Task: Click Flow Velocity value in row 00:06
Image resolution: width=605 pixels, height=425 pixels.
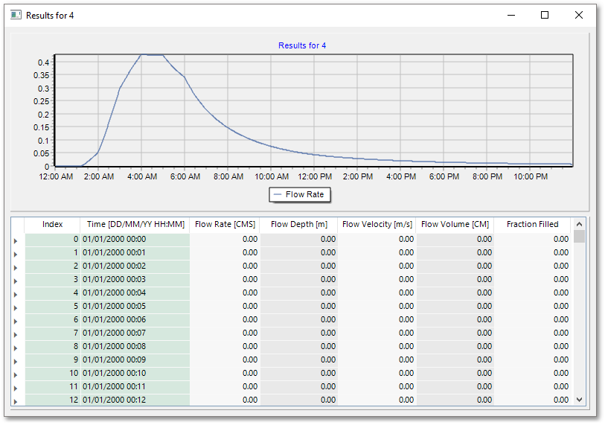Action: [x=377, y=319]
